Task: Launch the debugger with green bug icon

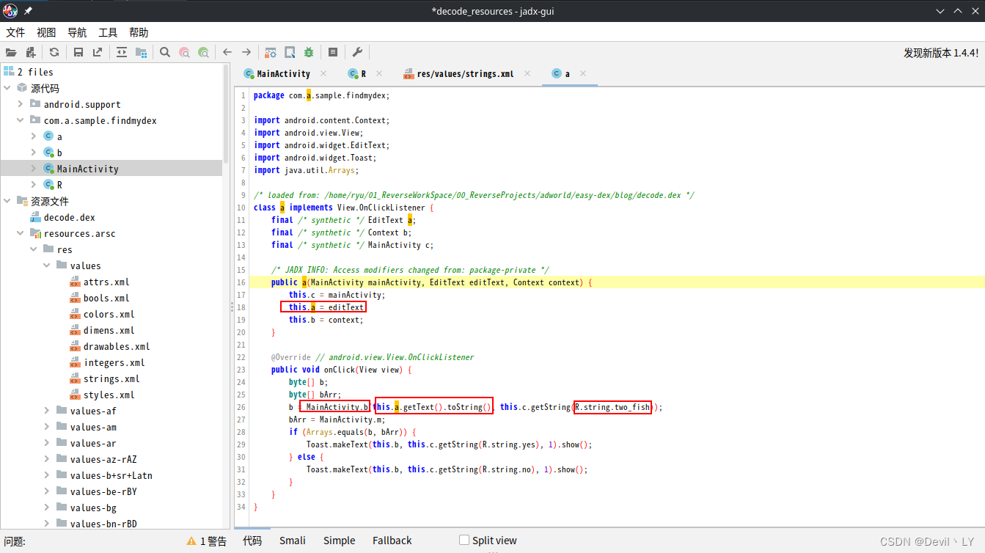Action: pyautogui.click(x=309, y=52)
